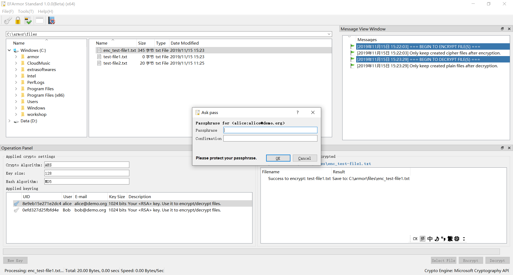Click the document with green checkmark icon
Screen dimensions: 513x275
[28, 20]
